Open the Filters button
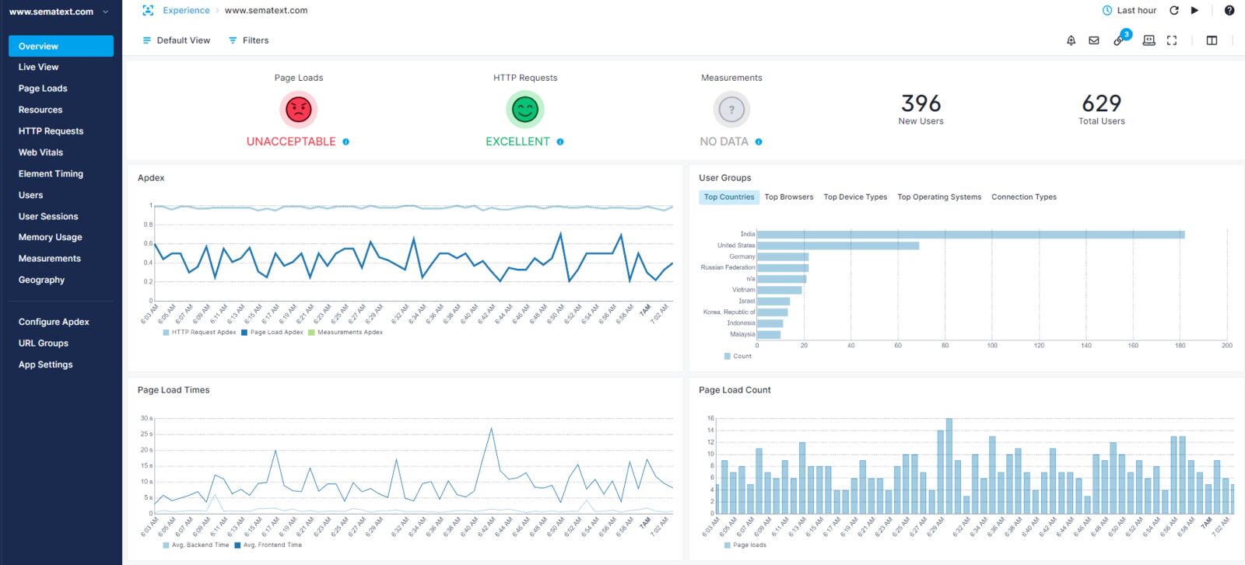 click(248, 40)
